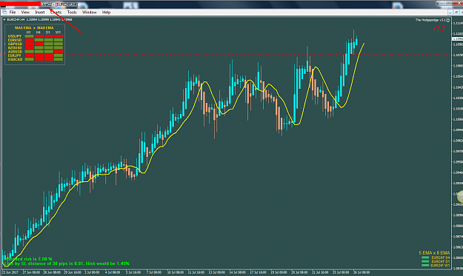Open the Help menu
Viewport: 463px width, 276px height.
pyautogui.click(x=106, y=12)
